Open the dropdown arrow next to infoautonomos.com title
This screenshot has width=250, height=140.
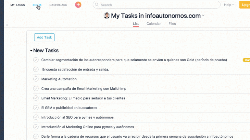[203, 16]
